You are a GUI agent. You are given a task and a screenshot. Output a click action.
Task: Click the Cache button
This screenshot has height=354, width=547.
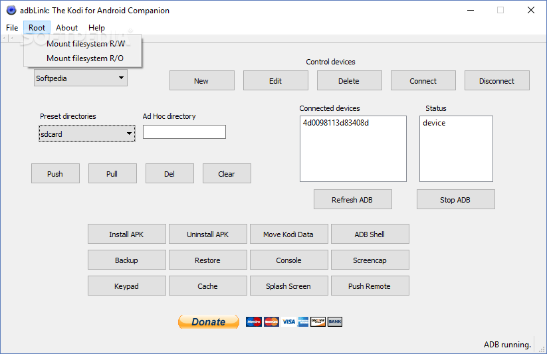click(208, 286)
